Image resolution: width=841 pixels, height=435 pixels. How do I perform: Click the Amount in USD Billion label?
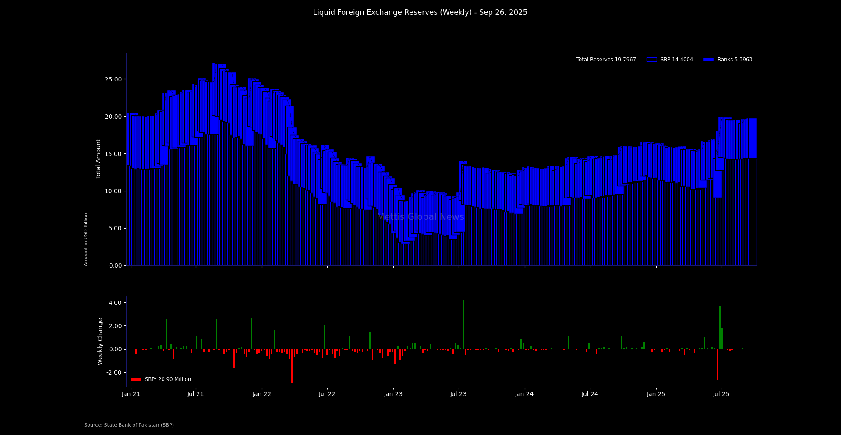pos(86,239)
